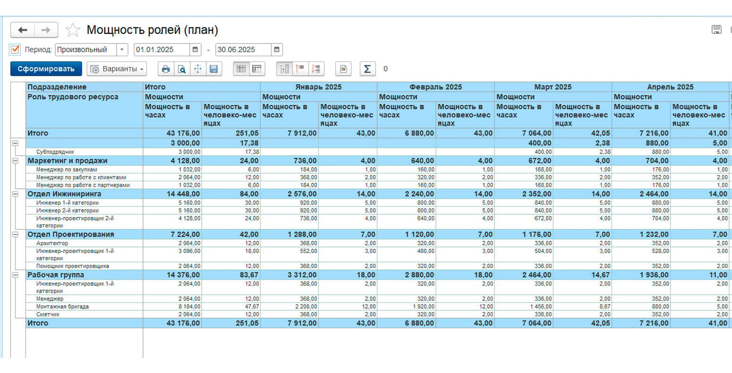Collapse the Отдел Инжиниринга group

click(x=15, y=194)
